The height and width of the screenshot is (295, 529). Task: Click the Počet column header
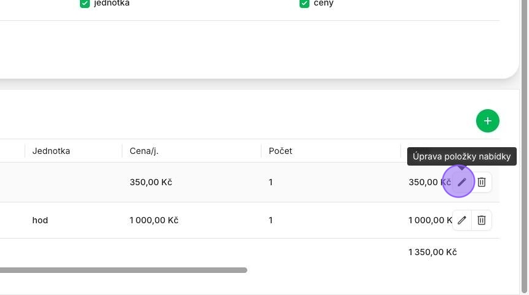280,151
